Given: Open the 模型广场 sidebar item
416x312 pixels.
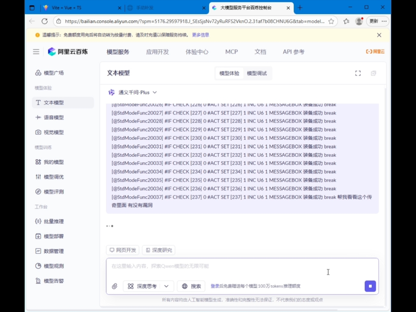Looking at the screenshot, I should [x=50, y=73].
